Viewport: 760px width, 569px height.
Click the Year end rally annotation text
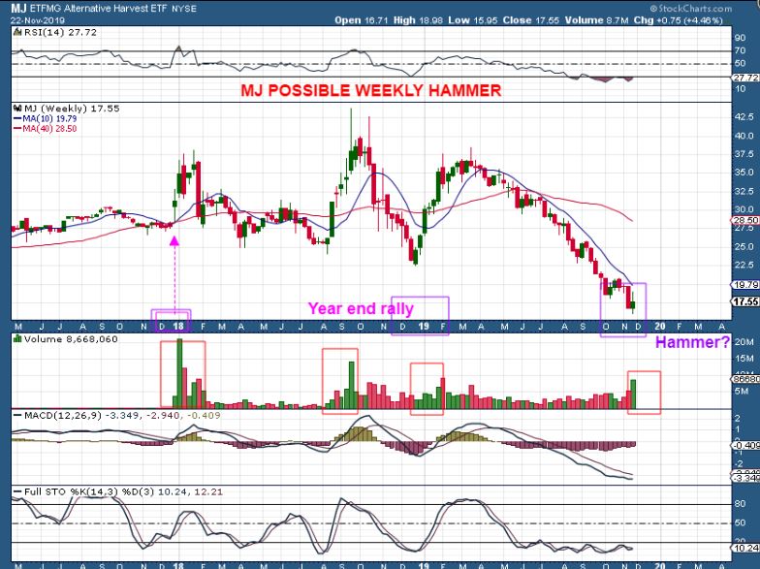tap(361, 308)
